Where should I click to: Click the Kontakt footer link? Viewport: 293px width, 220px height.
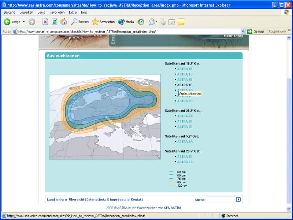[x=137, y=199]
